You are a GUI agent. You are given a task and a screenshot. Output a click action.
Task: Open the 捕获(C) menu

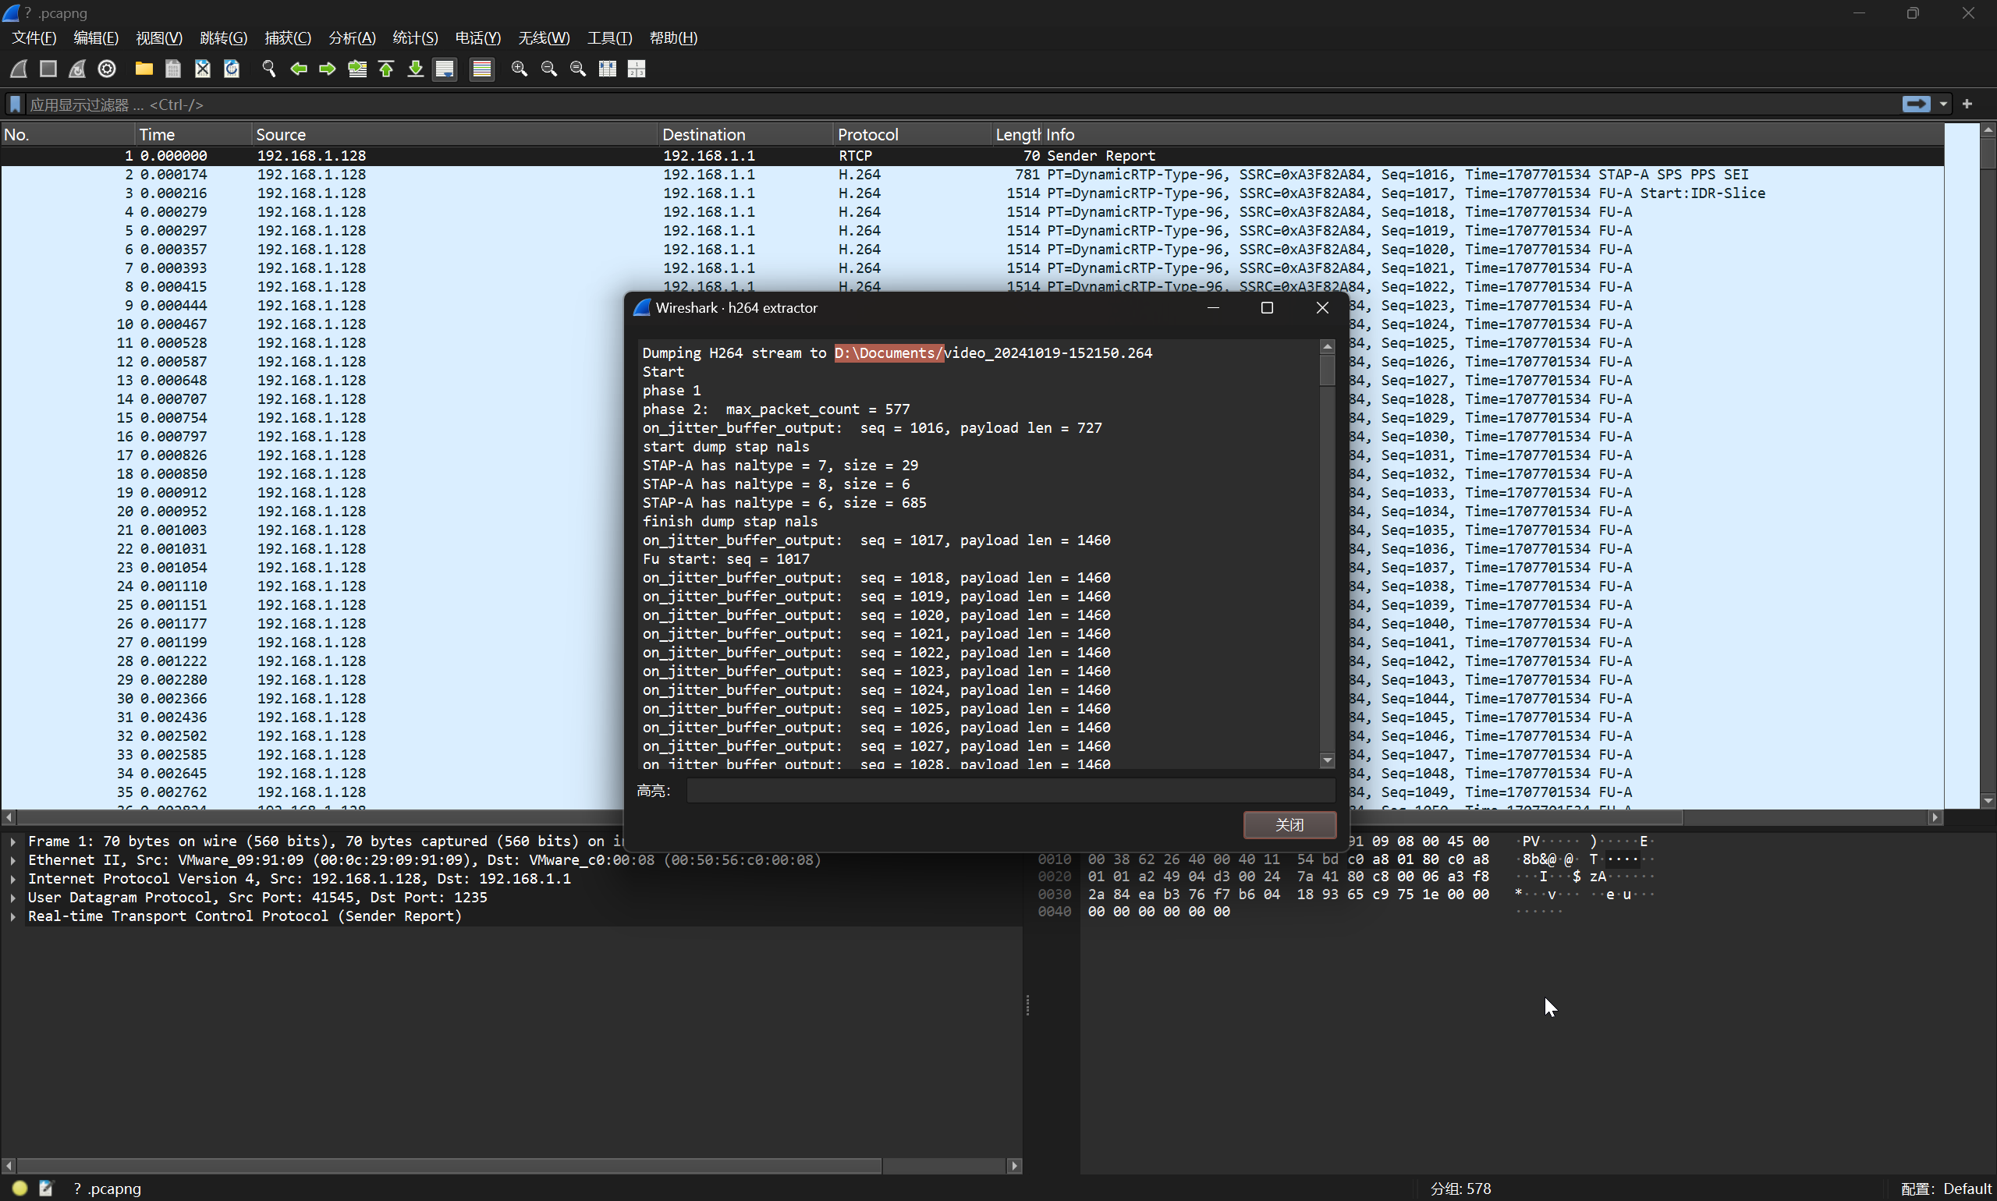[287, 38]
